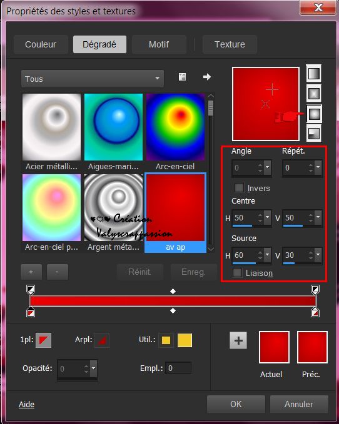Open the Aide help link
Image resolution: width=339 pixels, height=424 pixels.
coord(26,404)
